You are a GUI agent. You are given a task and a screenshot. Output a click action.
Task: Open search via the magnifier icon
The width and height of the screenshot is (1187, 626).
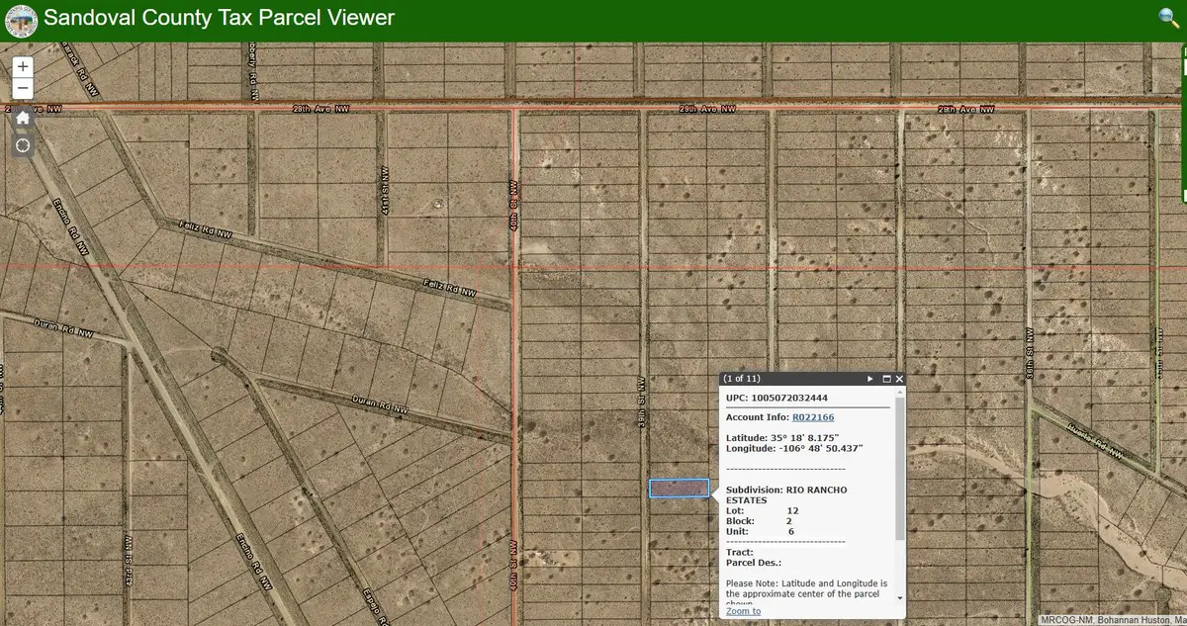click(x=1169, y=18)
